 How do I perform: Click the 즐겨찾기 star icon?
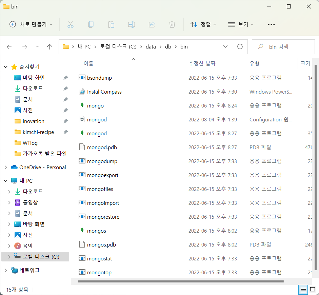point(14,67)
